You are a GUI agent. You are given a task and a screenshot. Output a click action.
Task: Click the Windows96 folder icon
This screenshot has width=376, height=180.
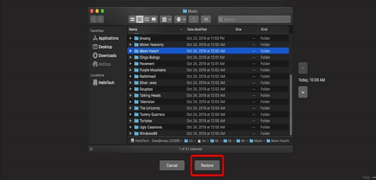tap(136, 133)
